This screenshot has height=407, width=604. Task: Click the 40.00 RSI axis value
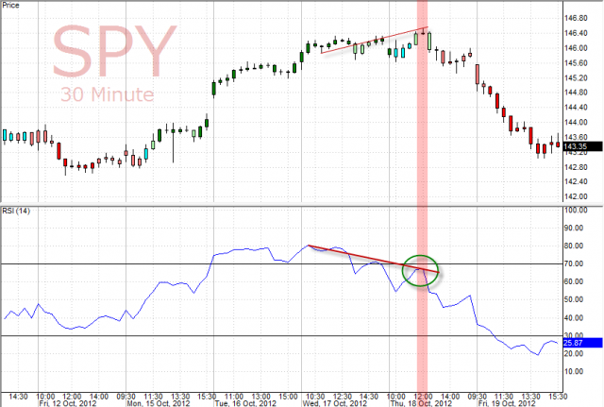[576, 318]
